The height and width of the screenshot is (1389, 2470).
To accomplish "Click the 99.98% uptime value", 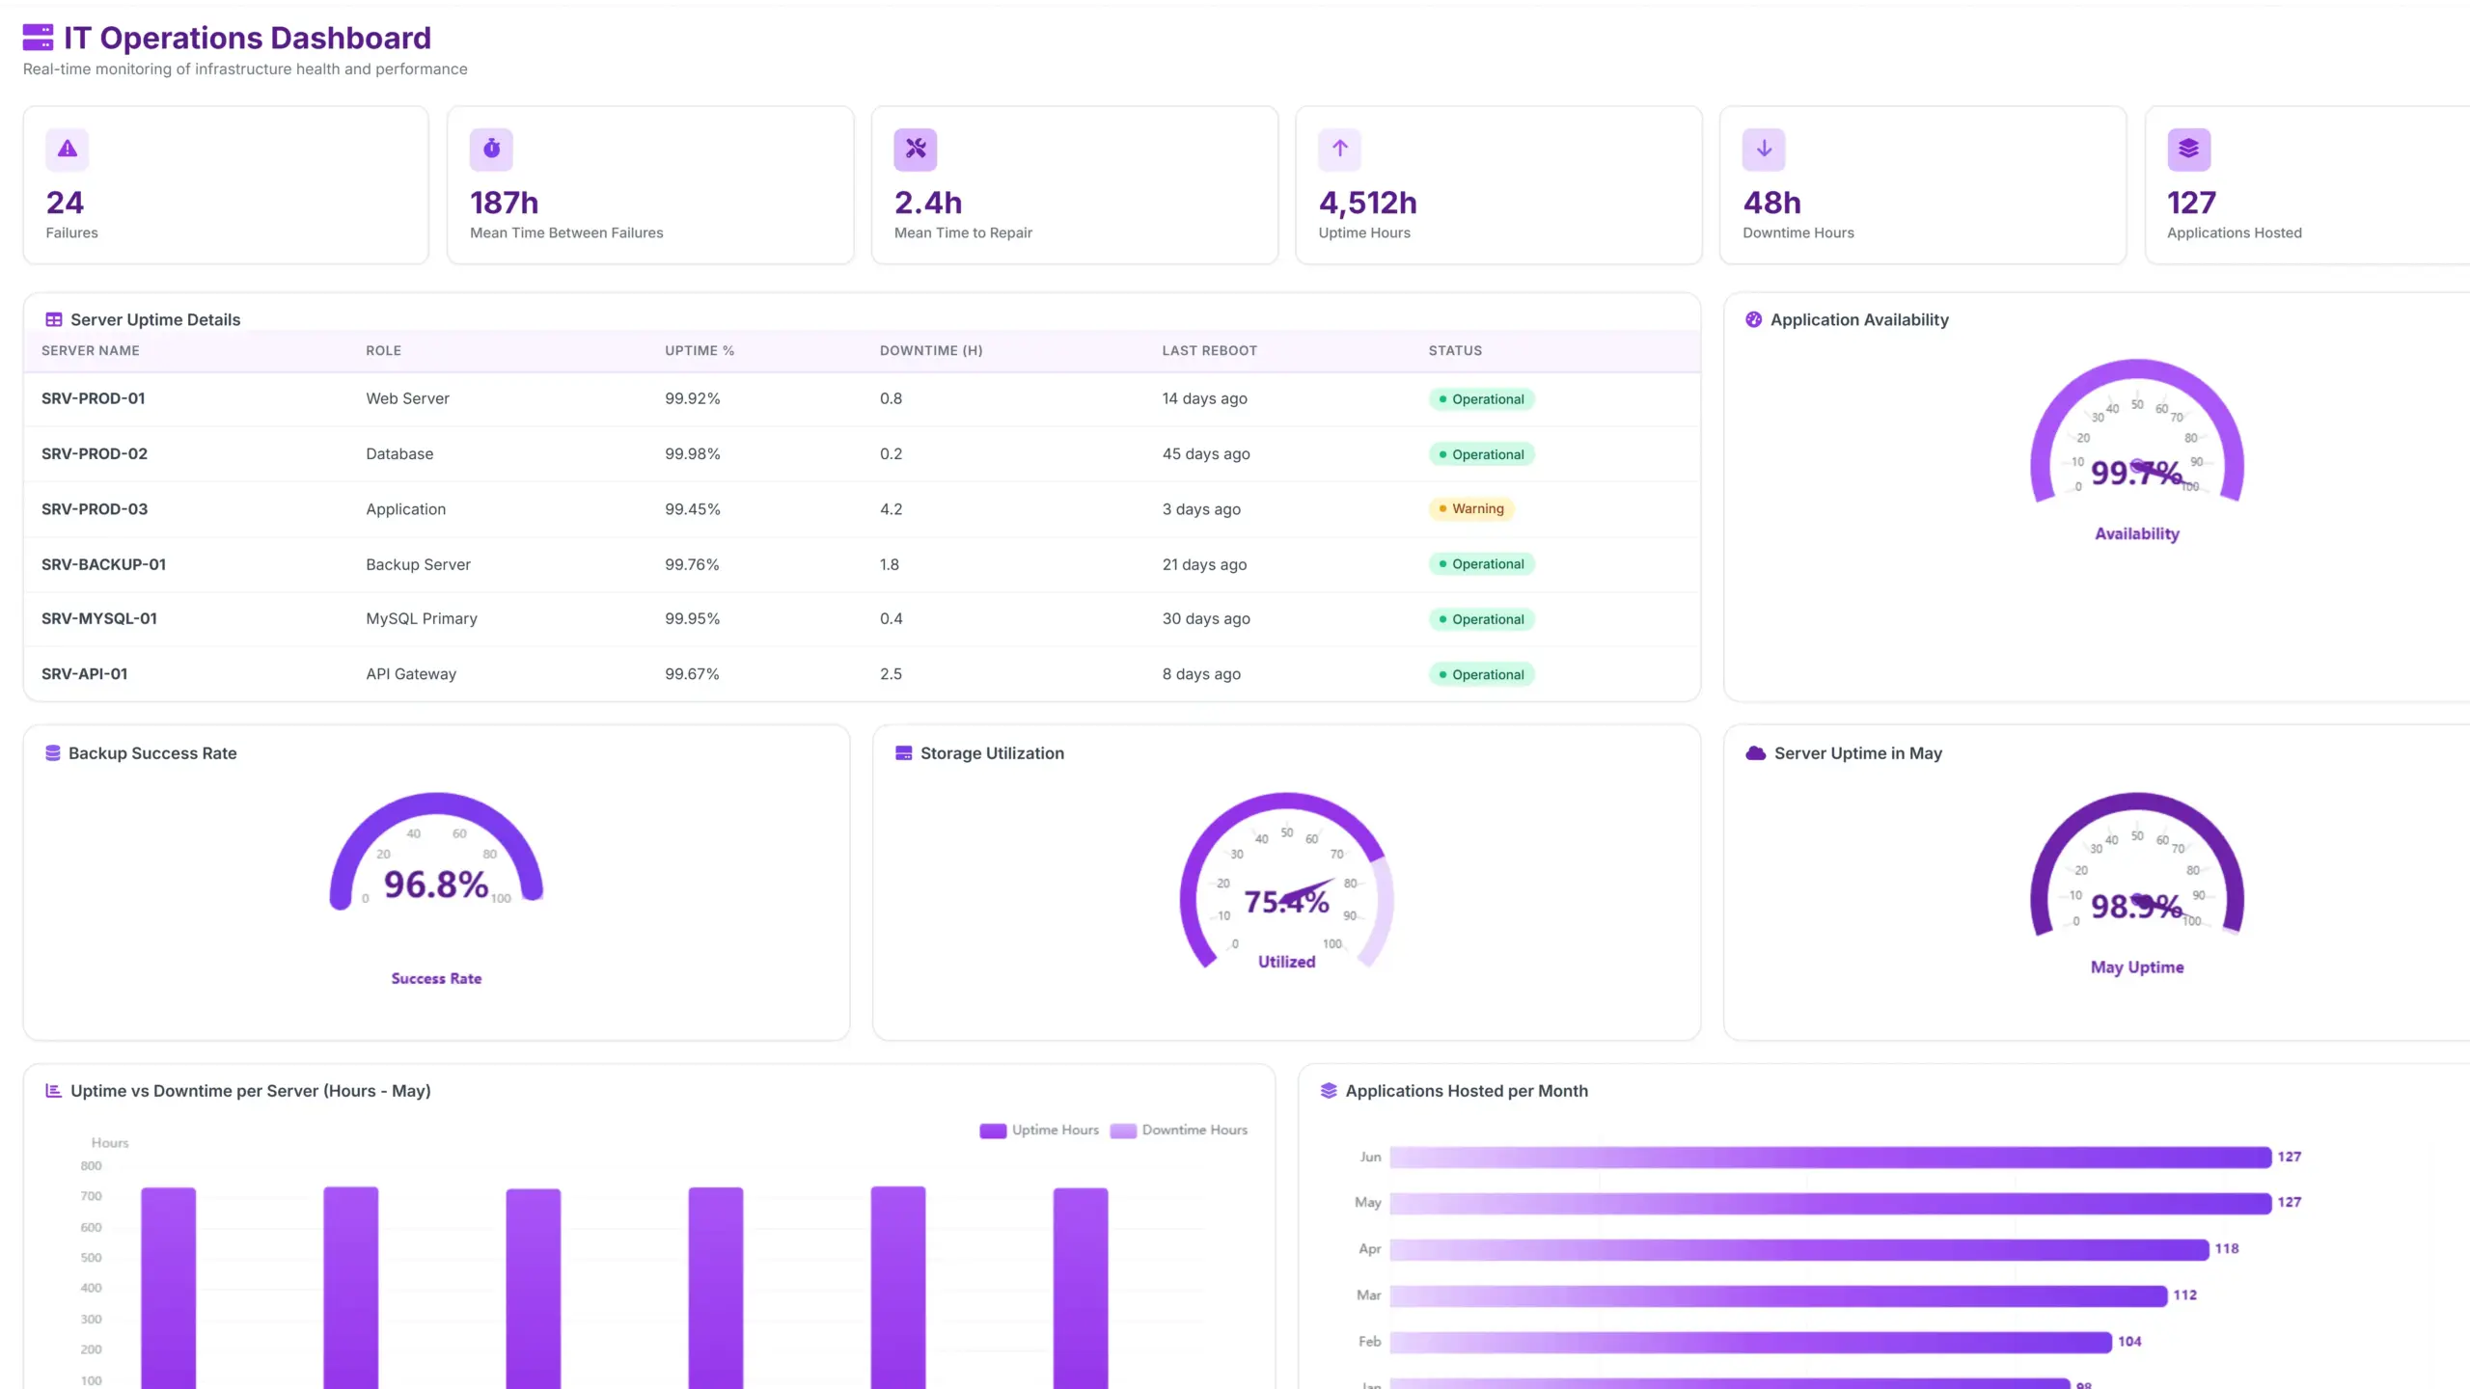I will click(693, 453).
